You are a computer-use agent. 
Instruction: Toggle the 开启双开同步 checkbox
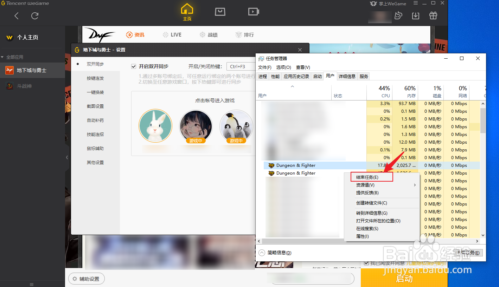[134, 66]
